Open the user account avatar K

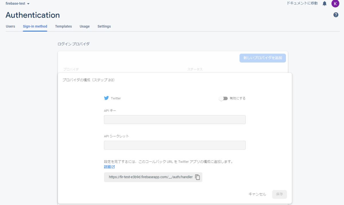(x=335, y=3)
